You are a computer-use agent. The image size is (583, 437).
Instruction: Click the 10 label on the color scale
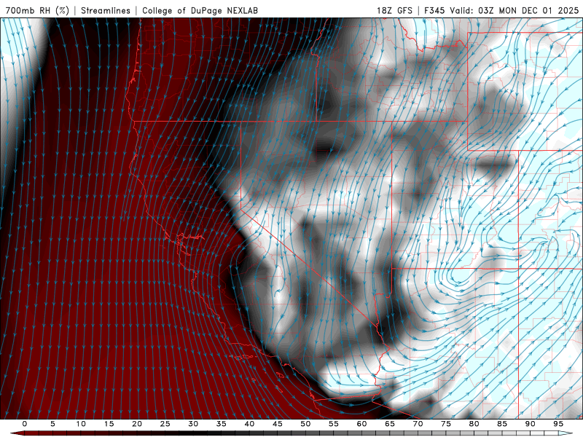tap(81, 424)
